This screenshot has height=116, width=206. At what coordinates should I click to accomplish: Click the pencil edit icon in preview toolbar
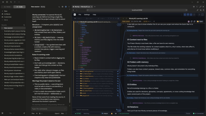(x=197, y=10)
